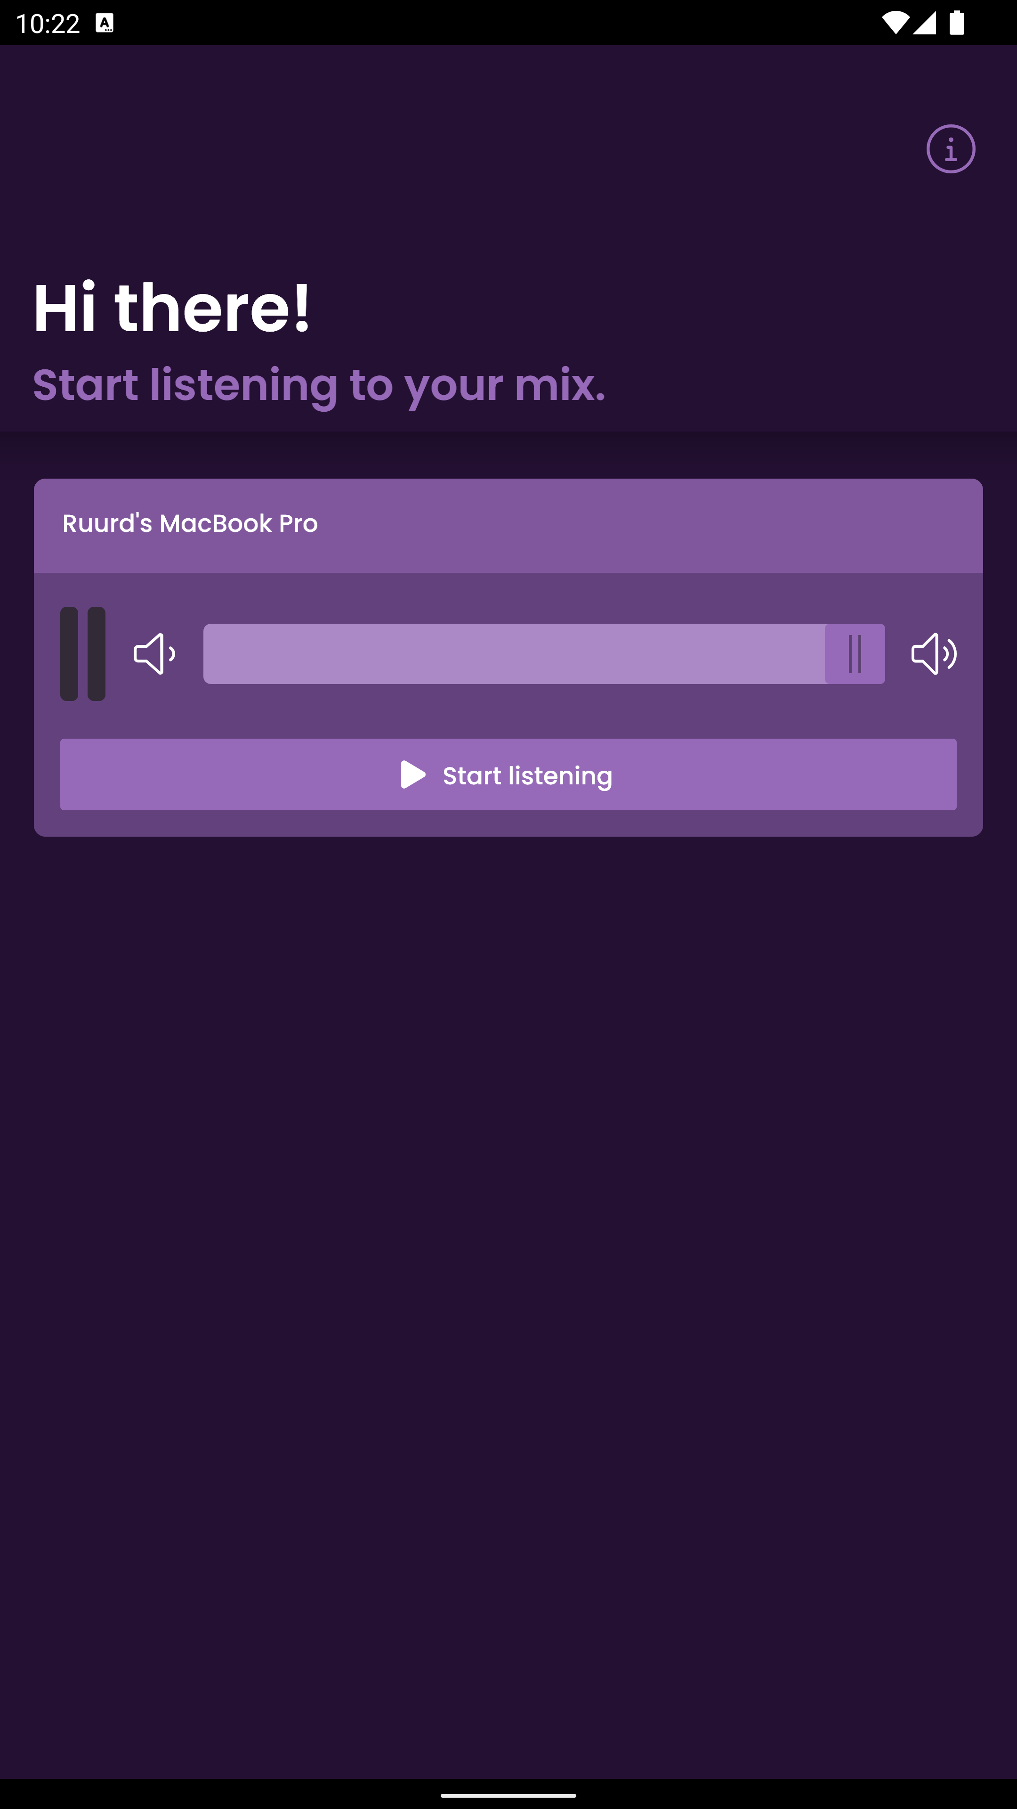
Task: Tap the keyboard indicator icon beside clock
Action: [x=105, y=23]
